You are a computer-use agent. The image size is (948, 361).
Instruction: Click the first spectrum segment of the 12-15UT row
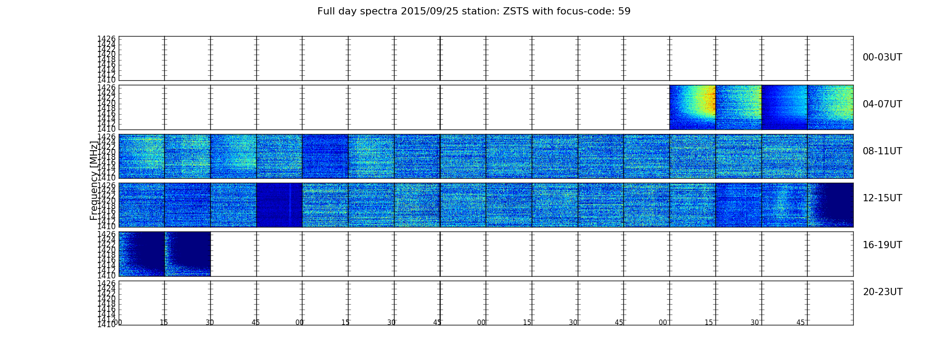click(x=142, y=205)
